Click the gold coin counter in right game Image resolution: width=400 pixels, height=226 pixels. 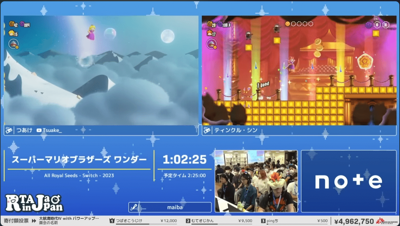(x=211, y=24)
